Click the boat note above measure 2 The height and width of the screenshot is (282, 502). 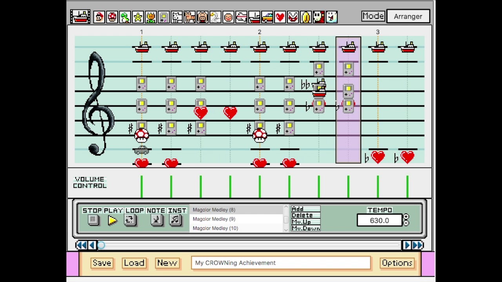click(x=260, y=48)
